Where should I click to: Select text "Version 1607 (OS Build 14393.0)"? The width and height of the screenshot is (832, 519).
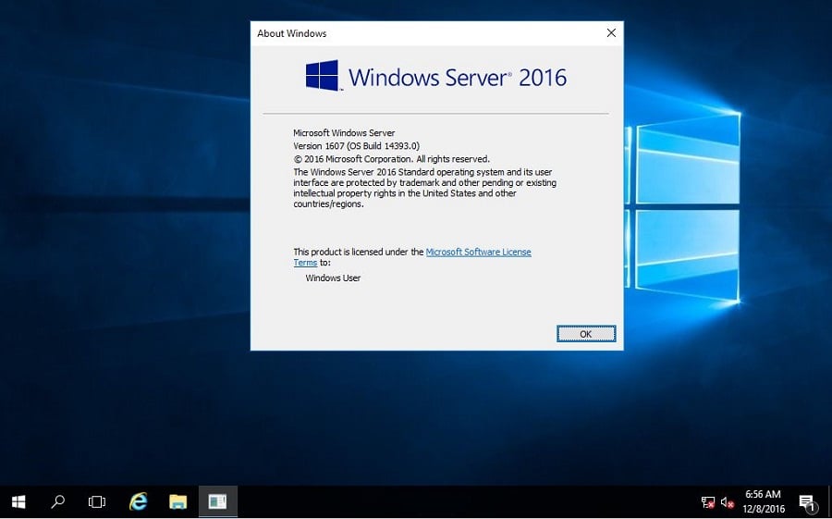pyautogui.click(x=357, y=146)
